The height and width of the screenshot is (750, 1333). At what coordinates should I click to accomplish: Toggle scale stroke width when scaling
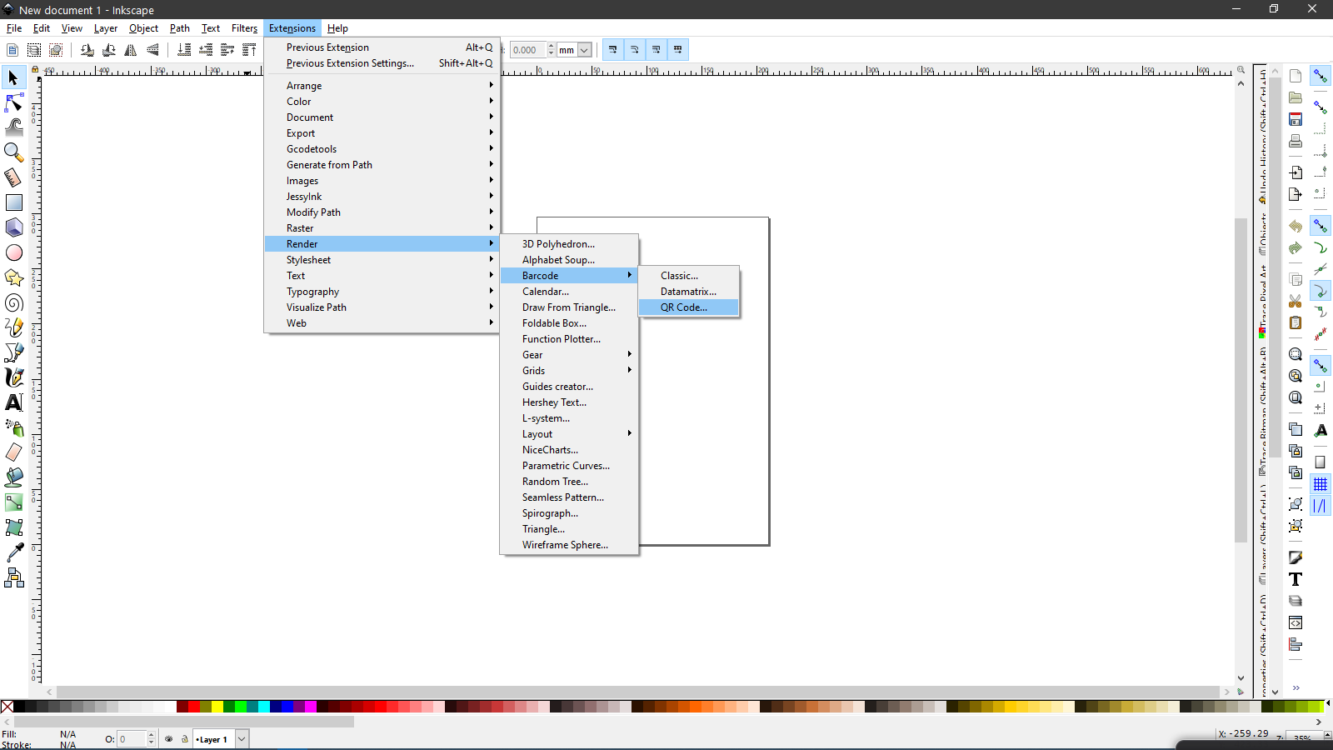point(613,50)
